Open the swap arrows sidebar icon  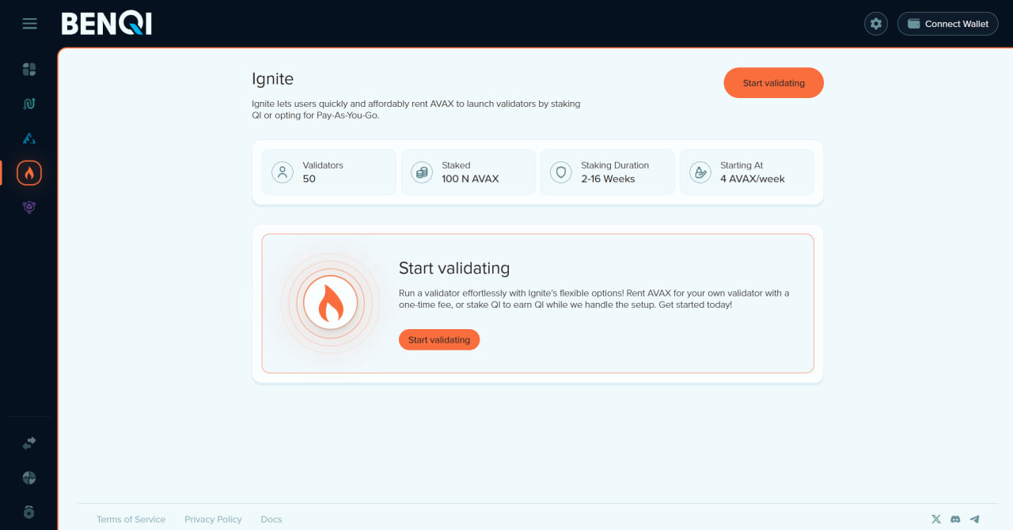(x=29, y=444)
